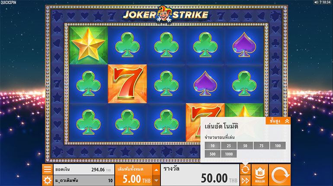
Task: Open the bet lines field showing 10
Action: [83, 180]
